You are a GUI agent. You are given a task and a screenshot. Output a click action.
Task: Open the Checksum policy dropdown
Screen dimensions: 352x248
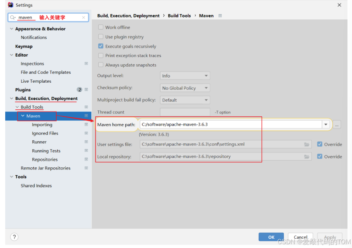point(185,88)
